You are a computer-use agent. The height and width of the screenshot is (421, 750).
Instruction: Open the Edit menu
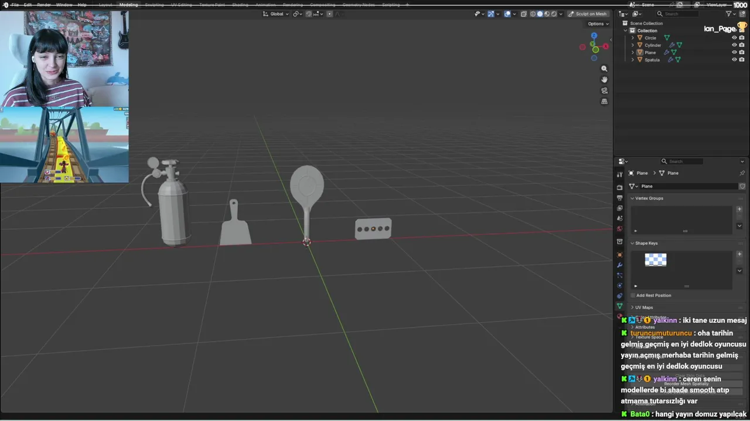pyautogui.click(x=28, y=5)
